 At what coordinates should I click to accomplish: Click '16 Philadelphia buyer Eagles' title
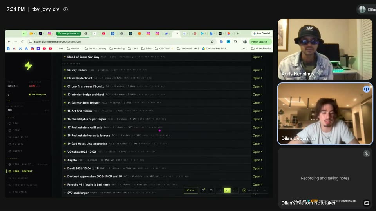(x=87, y=119)
